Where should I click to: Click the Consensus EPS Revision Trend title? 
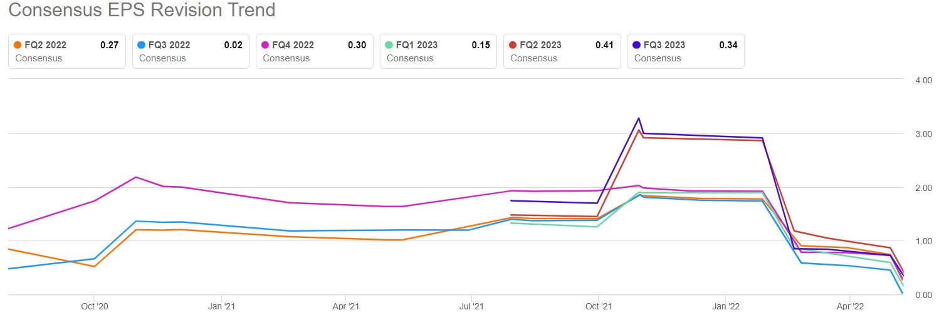(x=142, y=11)
